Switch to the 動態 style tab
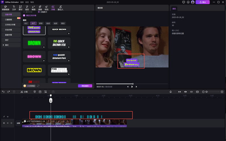The height and width of the screenshot is (141, 226). 48,23
